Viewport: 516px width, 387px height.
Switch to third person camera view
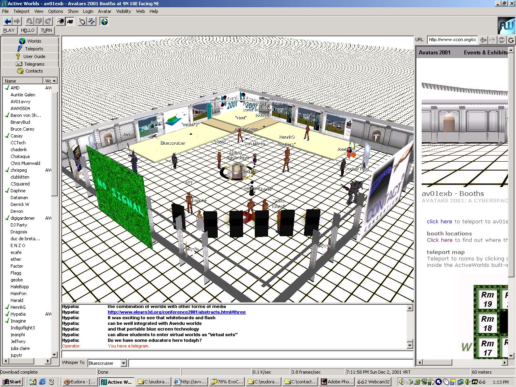[x=70, y=21]
